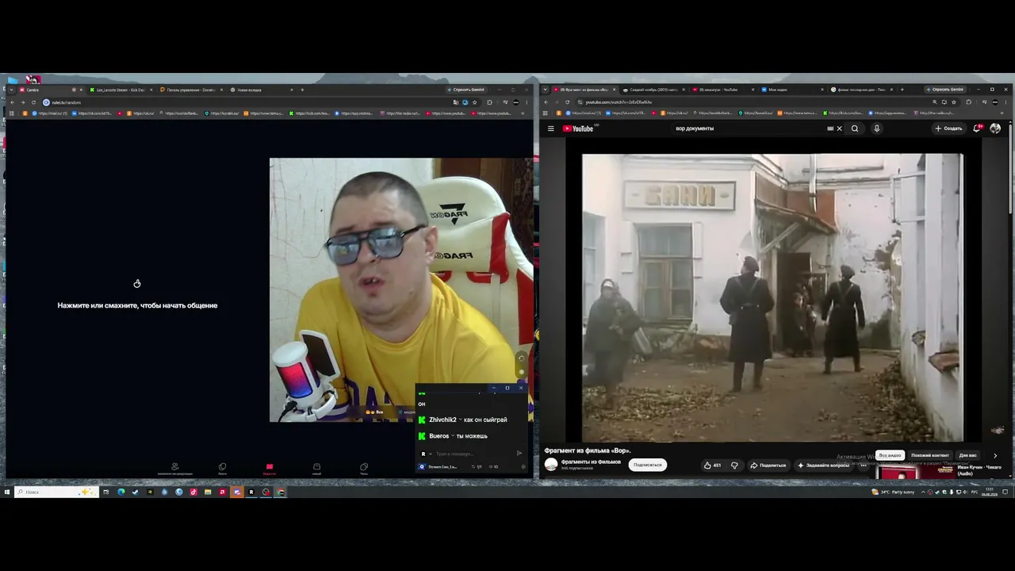Screen dimensions: 1015x571
Task: Show more filter chips with right arrow
Action: (995, 455)
